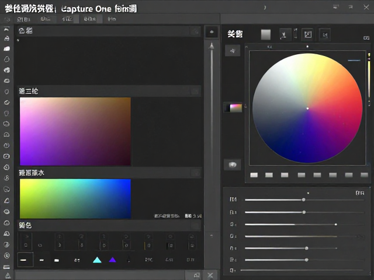Click the arrow button left of the color wheel
Image resolution: width=374 pixels, height=280 pixels.
[233, 51]
